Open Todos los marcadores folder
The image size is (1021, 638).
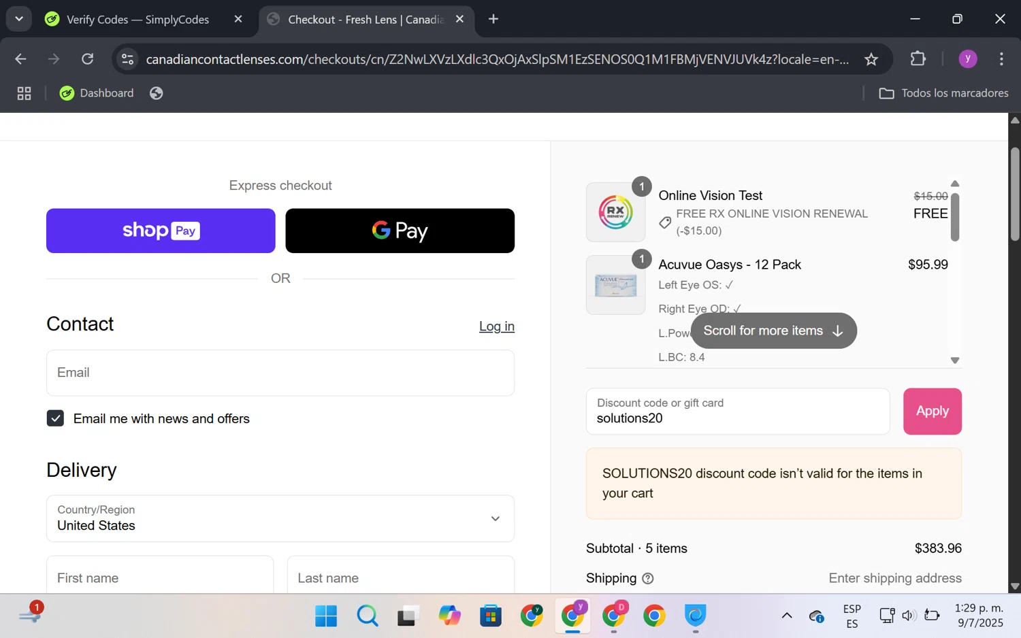pyautogui.click(x=943, y=93)
